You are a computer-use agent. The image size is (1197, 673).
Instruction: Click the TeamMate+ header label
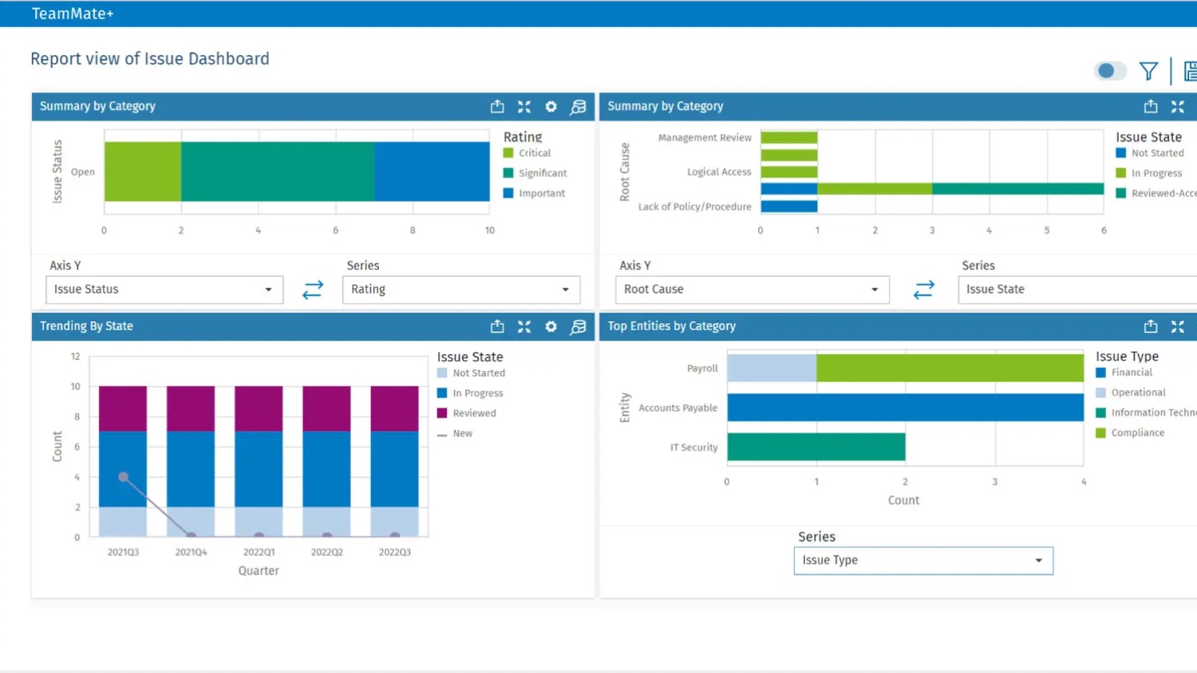click(73, 13)
